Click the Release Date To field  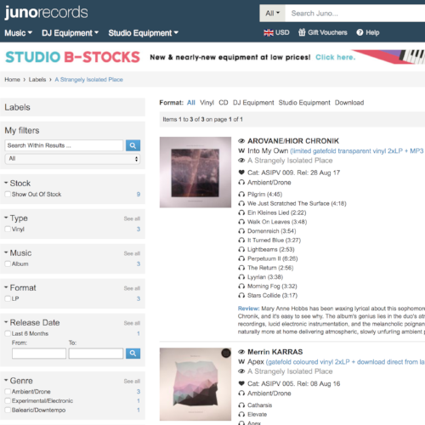(96, 354)
